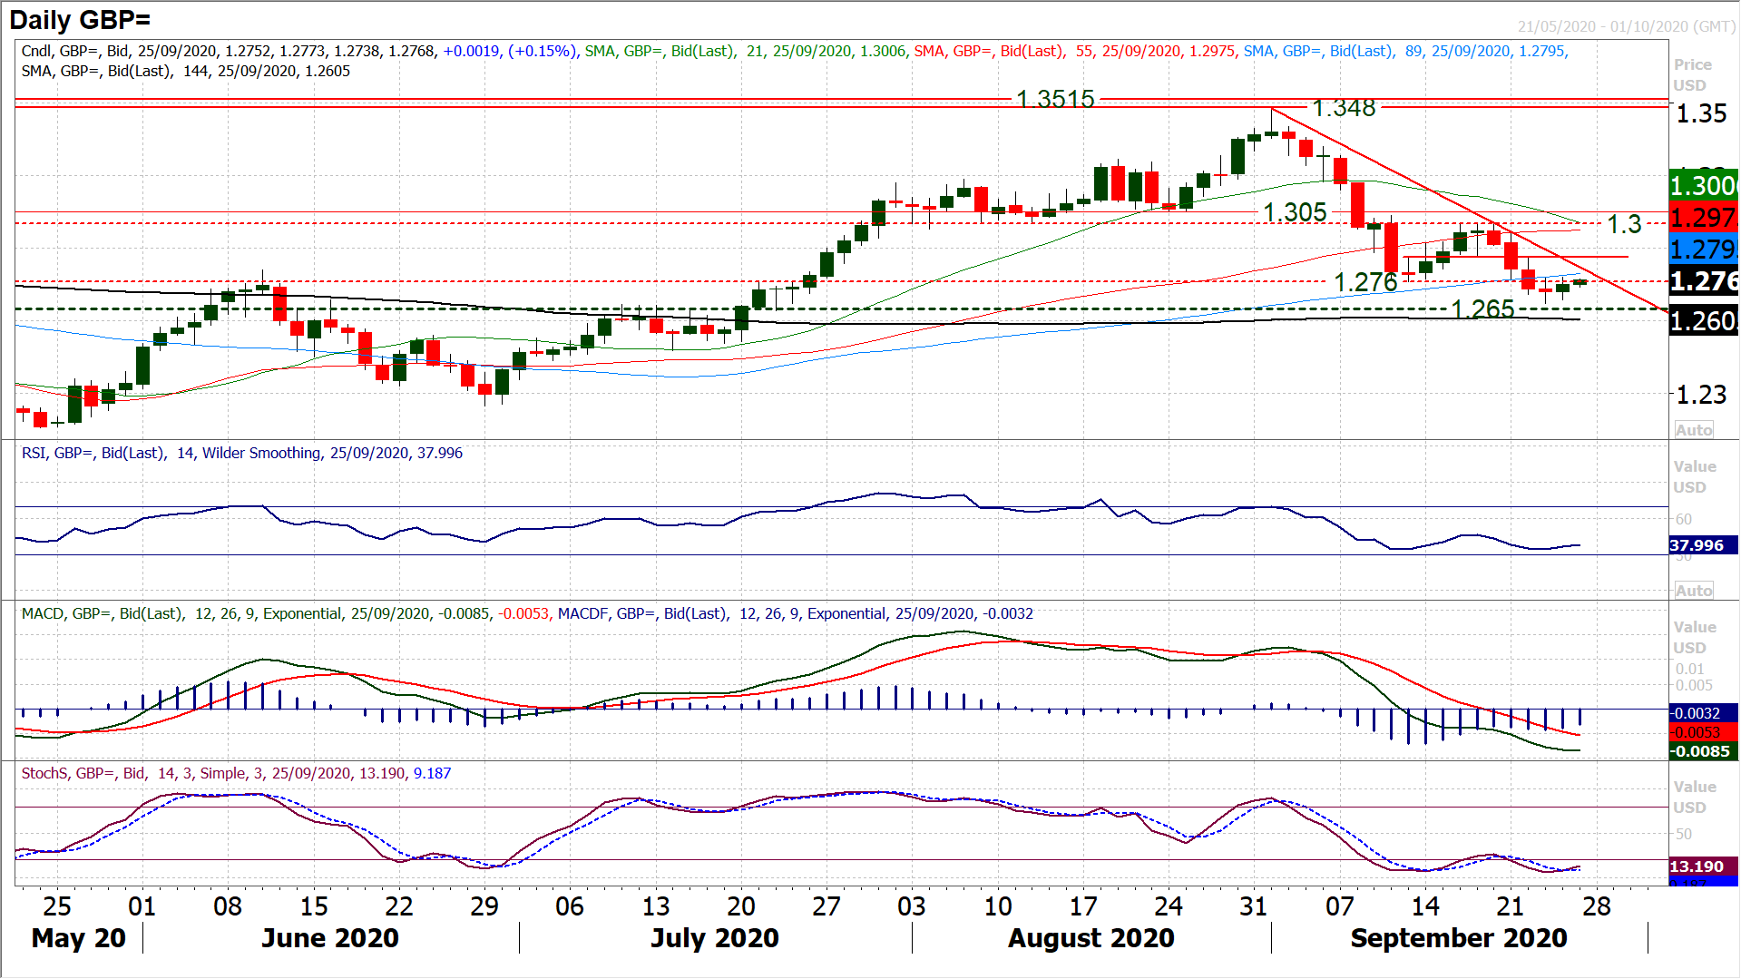Select the 1.348 resistance annotation

point(1344,108)
